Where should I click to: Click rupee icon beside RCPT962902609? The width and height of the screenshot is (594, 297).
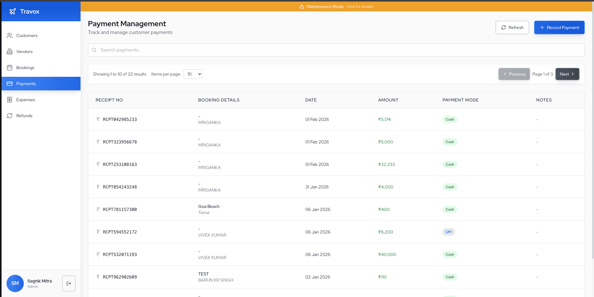pyautogui.click(x=98, y=277)
